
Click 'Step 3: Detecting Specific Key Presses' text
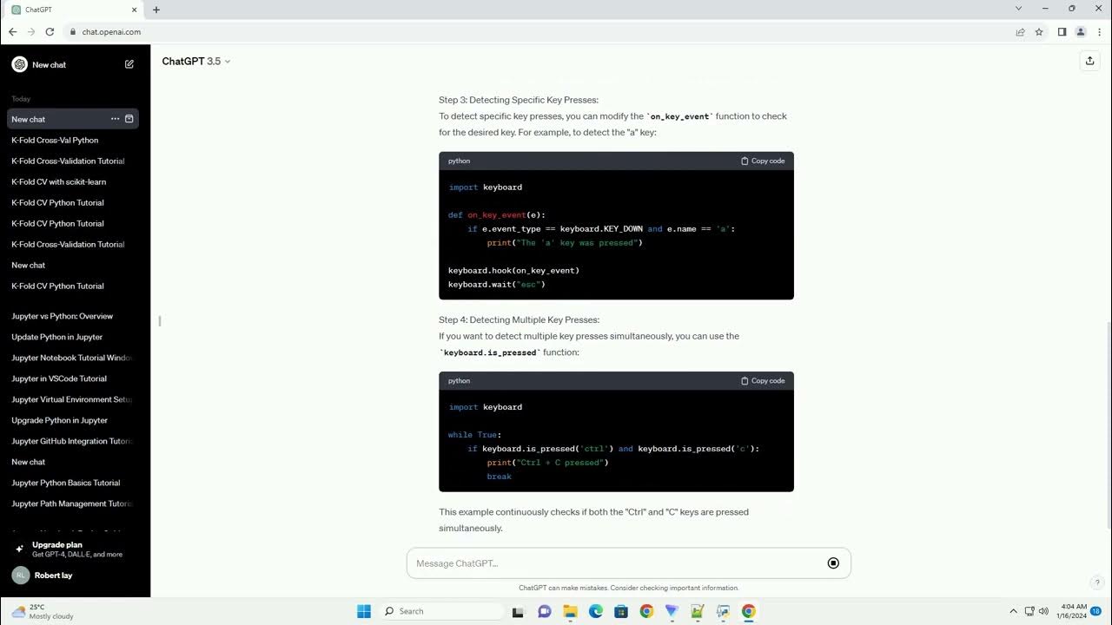pos(519,100)
